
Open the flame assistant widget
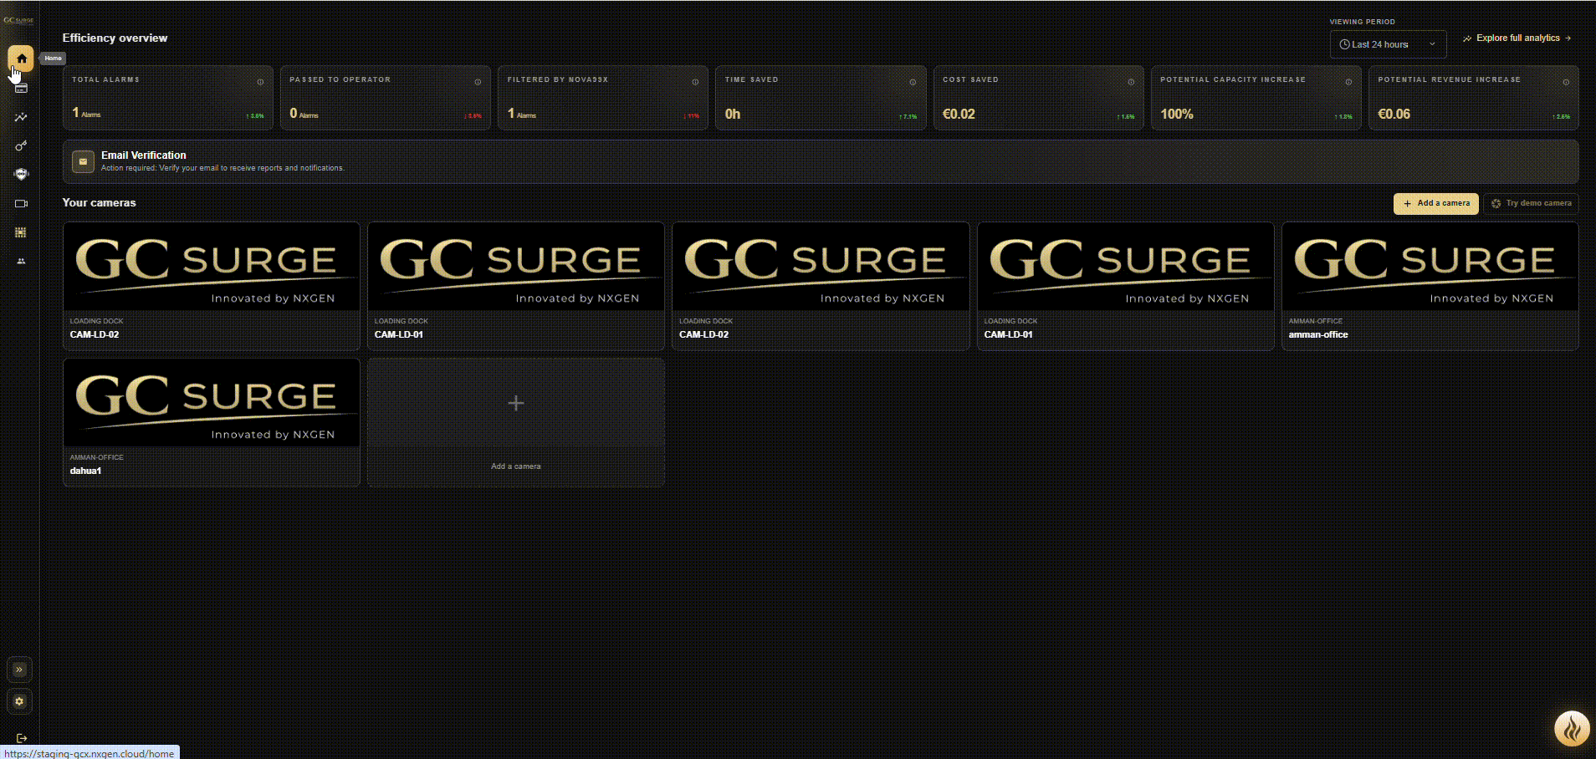click(1572, 729)
